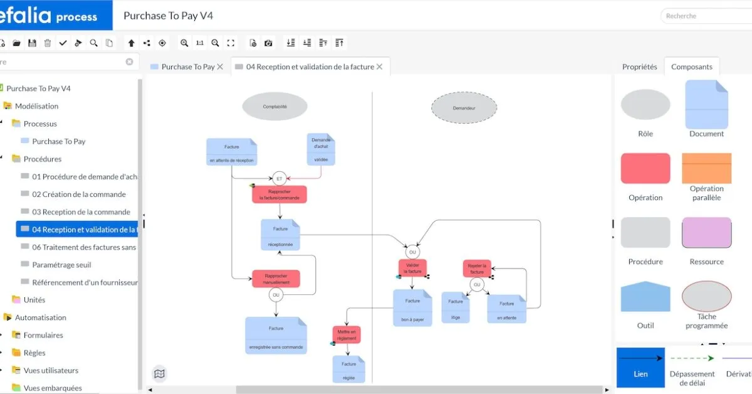Image resolution: width=752 pixels, height=394 pixels.
Task: Click the Recherche search field
Action: click(x=708, y=16)
